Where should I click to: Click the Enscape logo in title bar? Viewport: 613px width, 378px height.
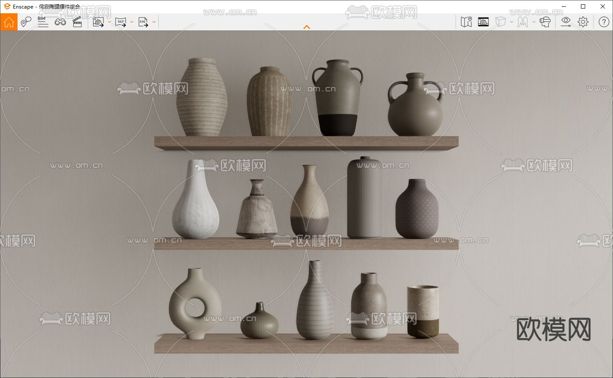click(x=7, y=6)
